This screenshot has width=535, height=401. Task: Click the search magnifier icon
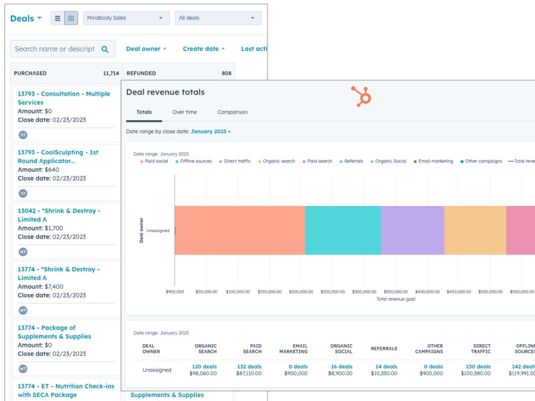105,49
